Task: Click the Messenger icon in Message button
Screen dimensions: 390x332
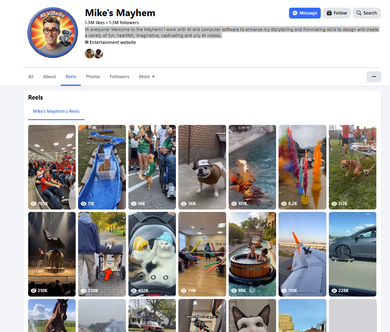Action: point(295,13)
